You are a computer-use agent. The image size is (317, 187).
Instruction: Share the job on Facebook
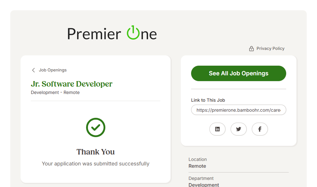(x=260, y=129)
